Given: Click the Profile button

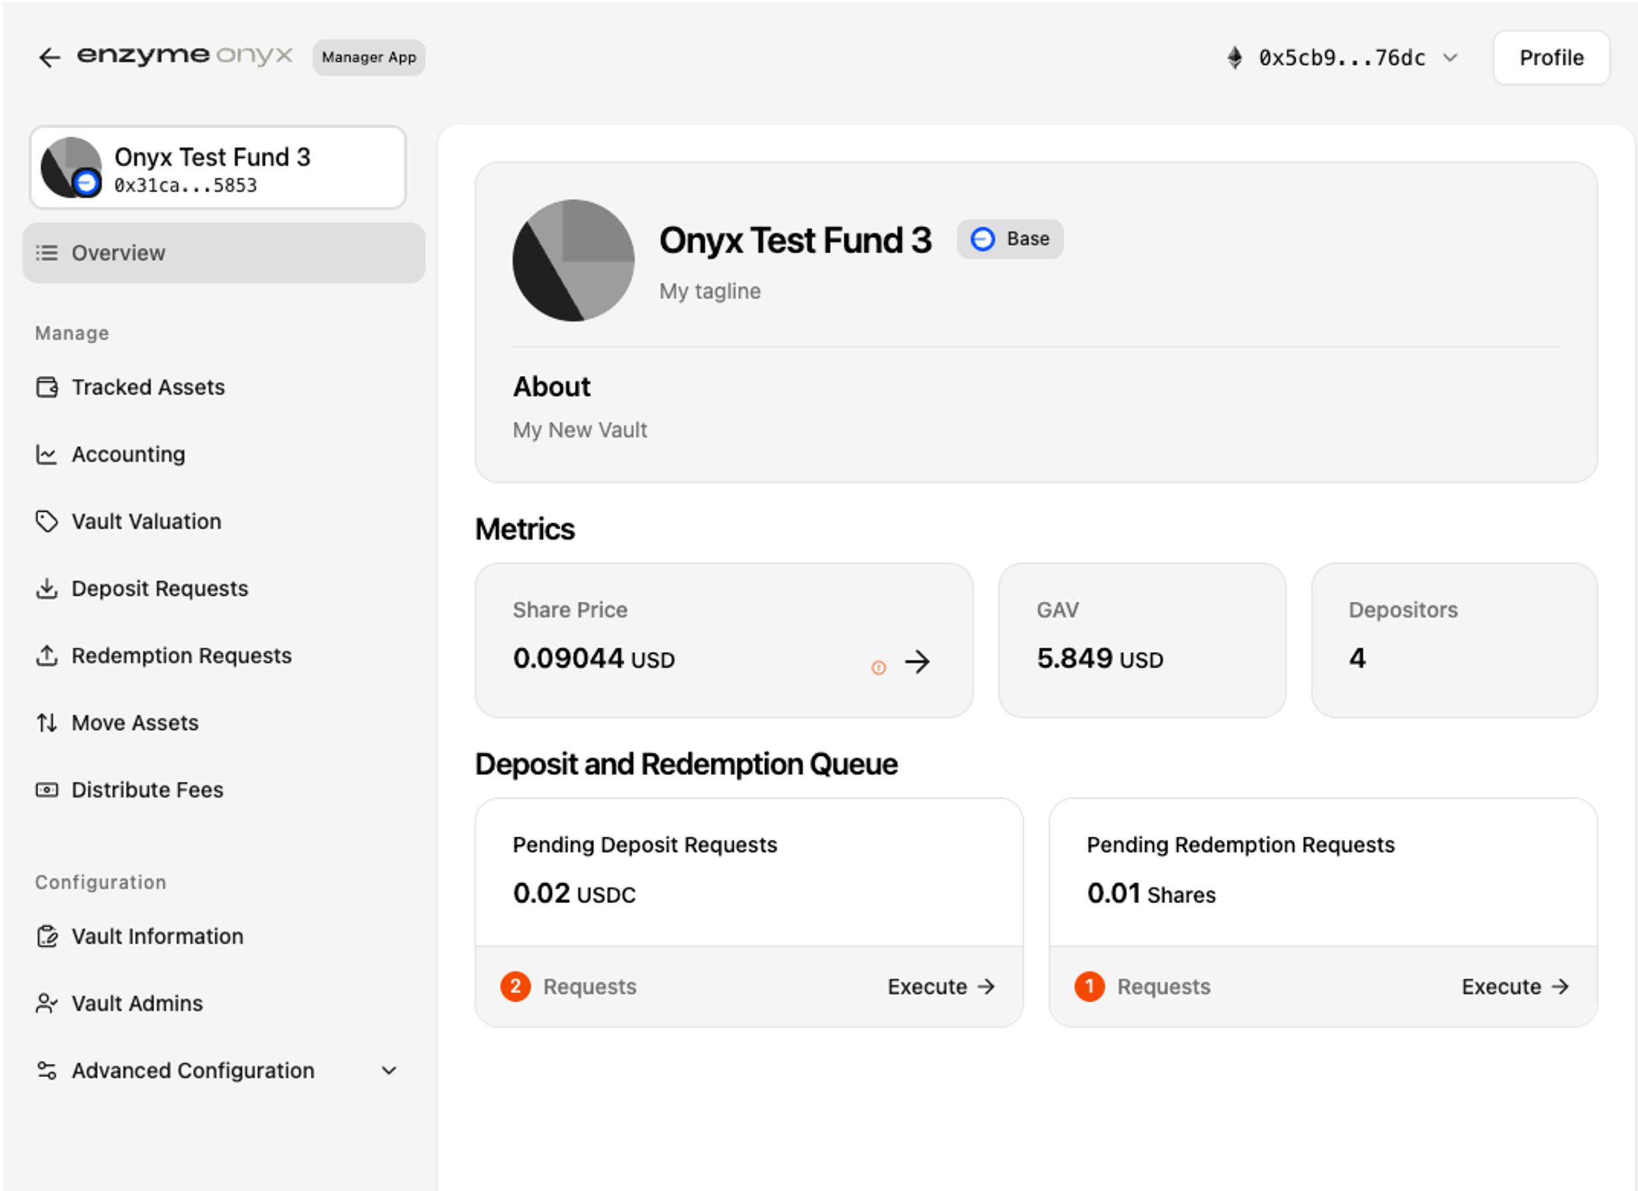Looking at the screenshot, I should [1551, 58].
